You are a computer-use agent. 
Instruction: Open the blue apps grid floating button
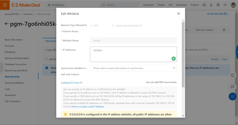[x=232, y=96]
